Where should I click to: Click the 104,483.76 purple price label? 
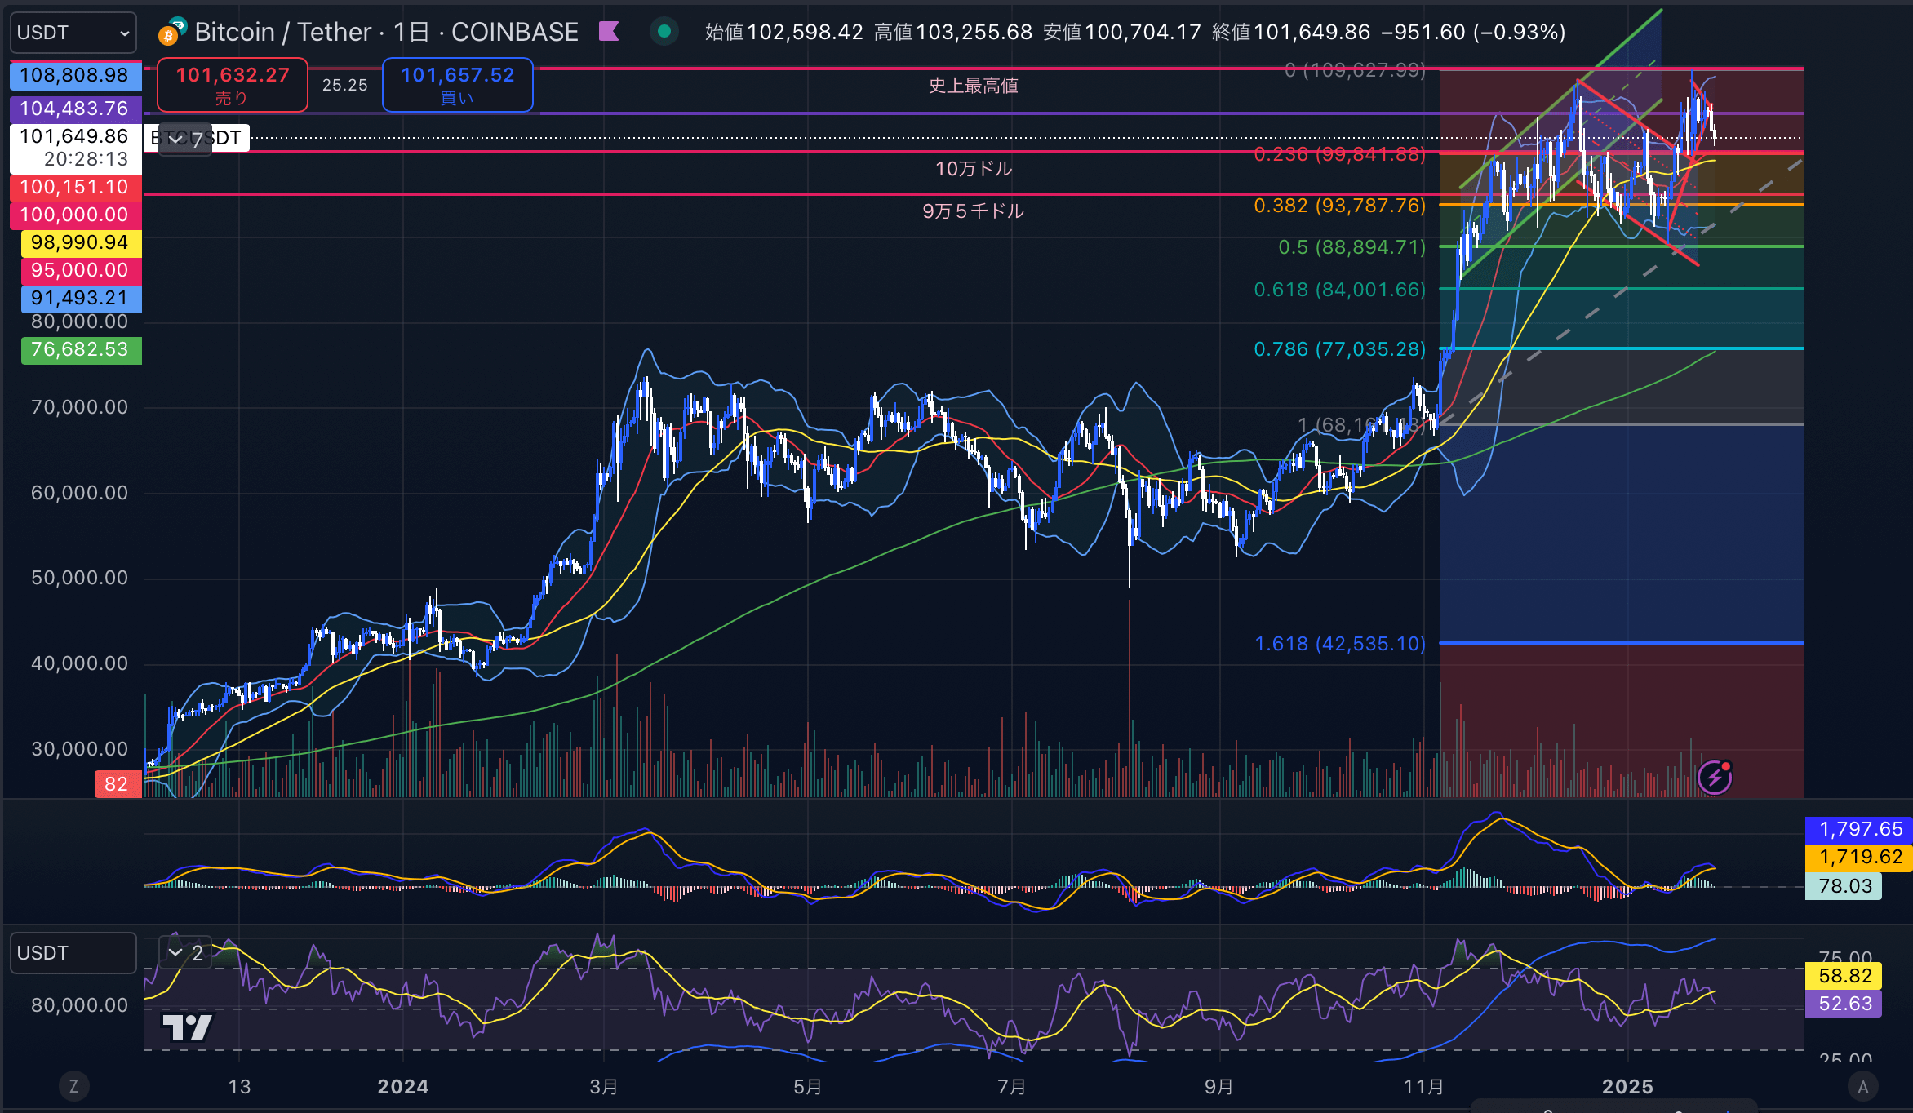pyautogui.click(x=75, y=109)
